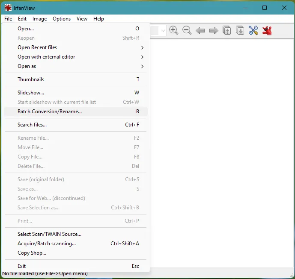Open the File menu
The image size is (295, 279).
tap(8, 19)
